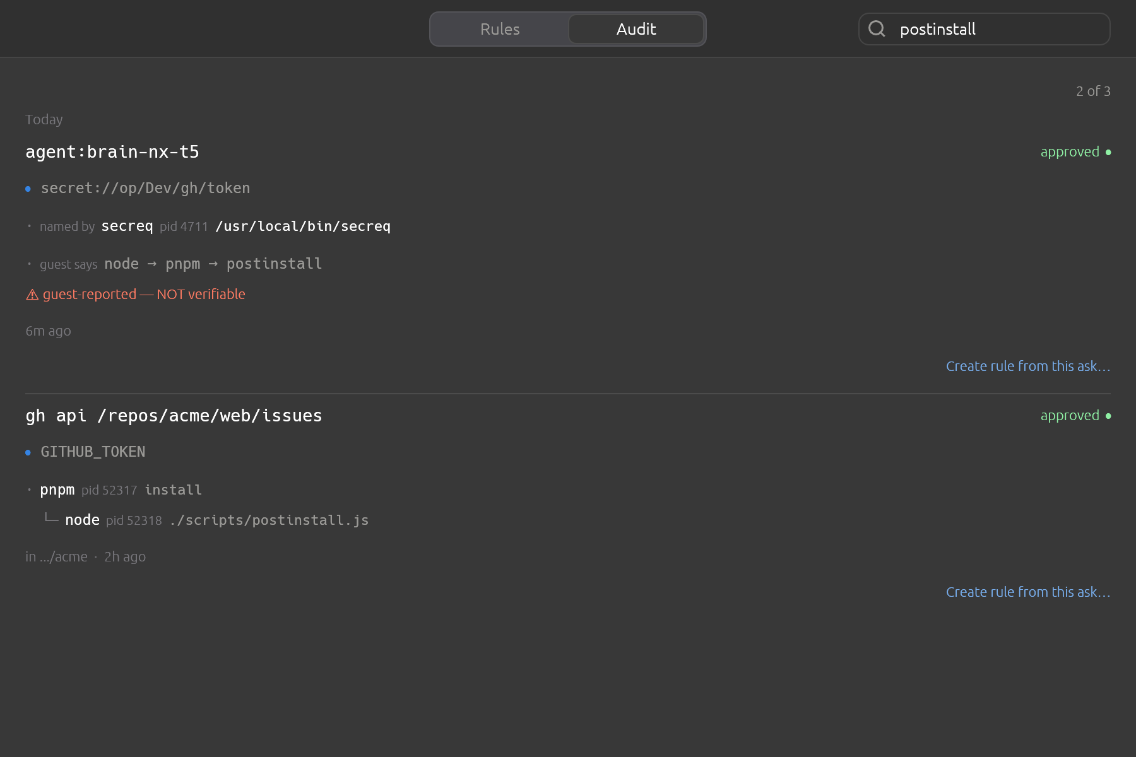This screenshot has width=1136, height=757.
Task: Click the secret://op/Dev/gh/token line
Action: [x=145, y=188]
